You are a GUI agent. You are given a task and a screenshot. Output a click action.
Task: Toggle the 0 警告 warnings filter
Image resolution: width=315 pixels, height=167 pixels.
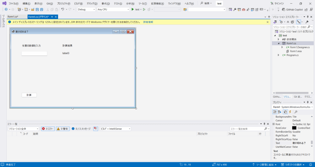tap(63, 129)
